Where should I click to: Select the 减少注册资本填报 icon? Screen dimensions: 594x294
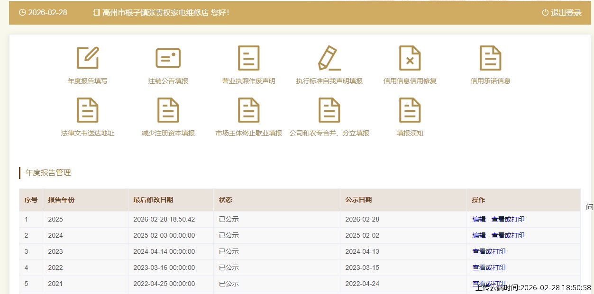click(168, 110)
